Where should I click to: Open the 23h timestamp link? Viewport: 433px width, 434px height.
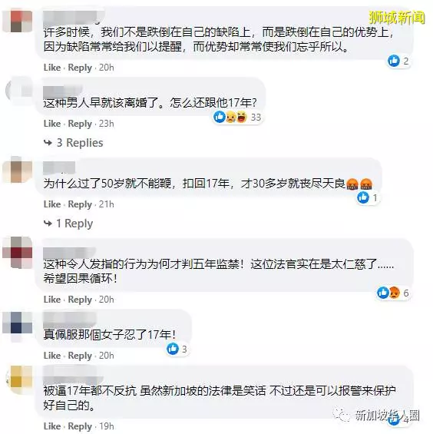point(107,124)
